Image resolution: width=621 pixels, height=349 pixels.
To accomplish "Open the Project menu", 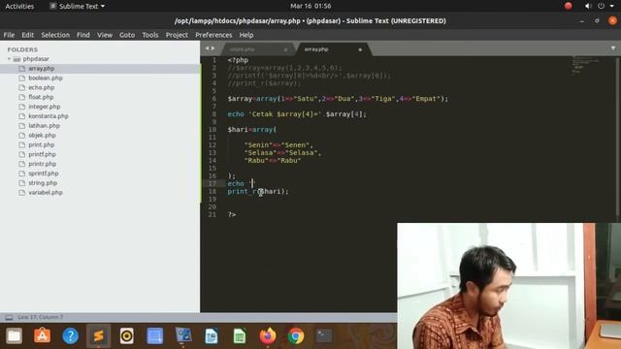I will pos(177,35).
